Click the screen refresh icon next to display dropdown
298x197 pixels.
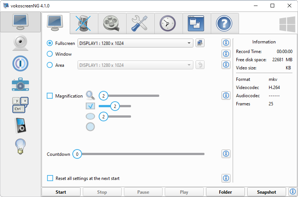[200, 43]
